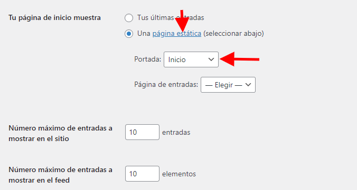Click the "(seleccionar abajo)" text

click(x=233, y=34)
